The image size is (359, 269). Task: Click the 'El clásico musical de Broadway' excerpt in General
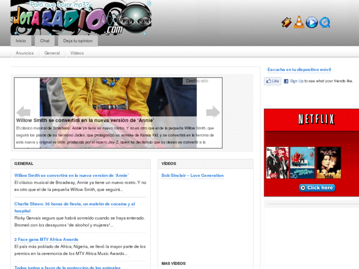tap(80, 186)
